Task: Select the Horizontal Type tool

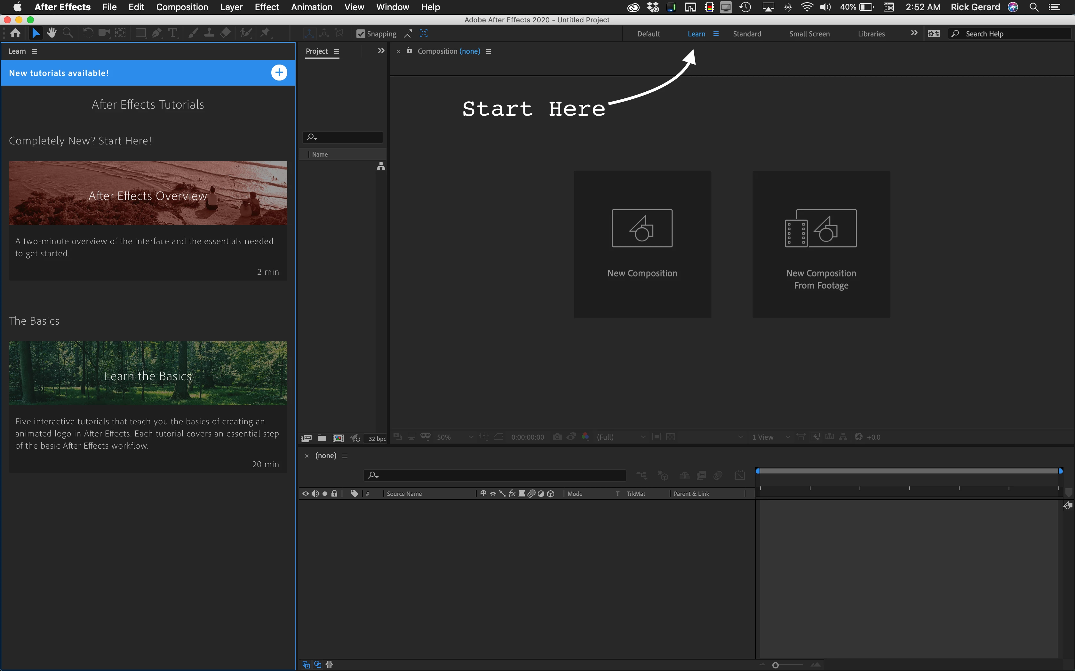Action: pyautogui.click(x=173, y=33)
